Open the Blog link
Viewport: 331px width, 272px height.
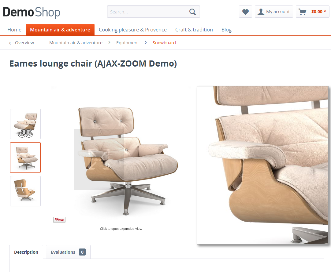pos(226,30)
